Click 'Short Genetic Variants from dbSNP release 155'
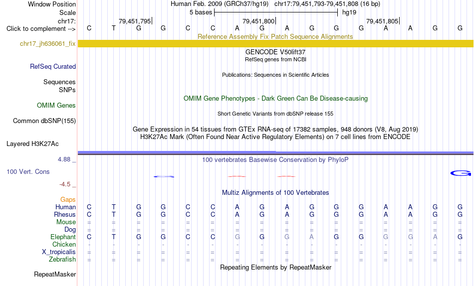This screenshot has width=474, height=286. click(x=275, y=114)
